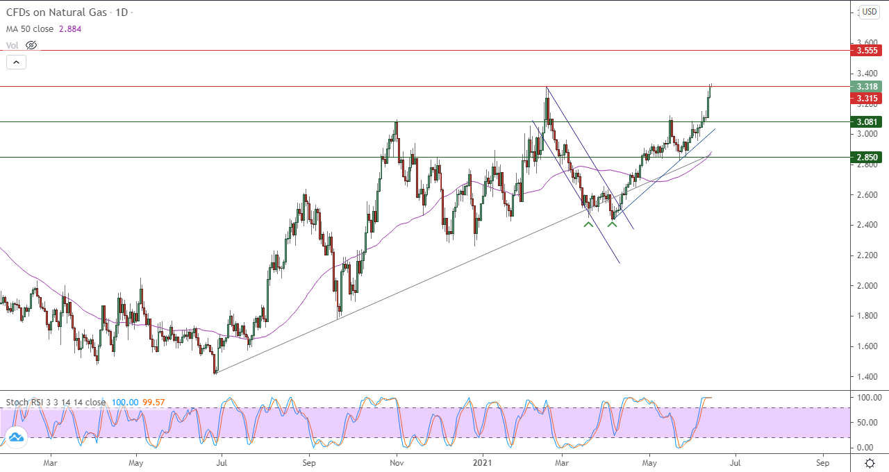Click the 1.400 tick on the price axis
Image resolution: width=889 pixels, height=472 pixels.
867,377
